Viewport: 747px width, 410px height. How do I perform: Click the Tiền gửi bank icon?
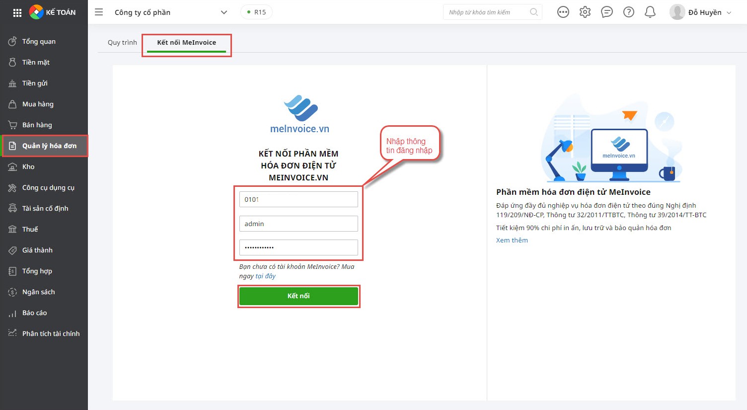click(x=12, y=83)
